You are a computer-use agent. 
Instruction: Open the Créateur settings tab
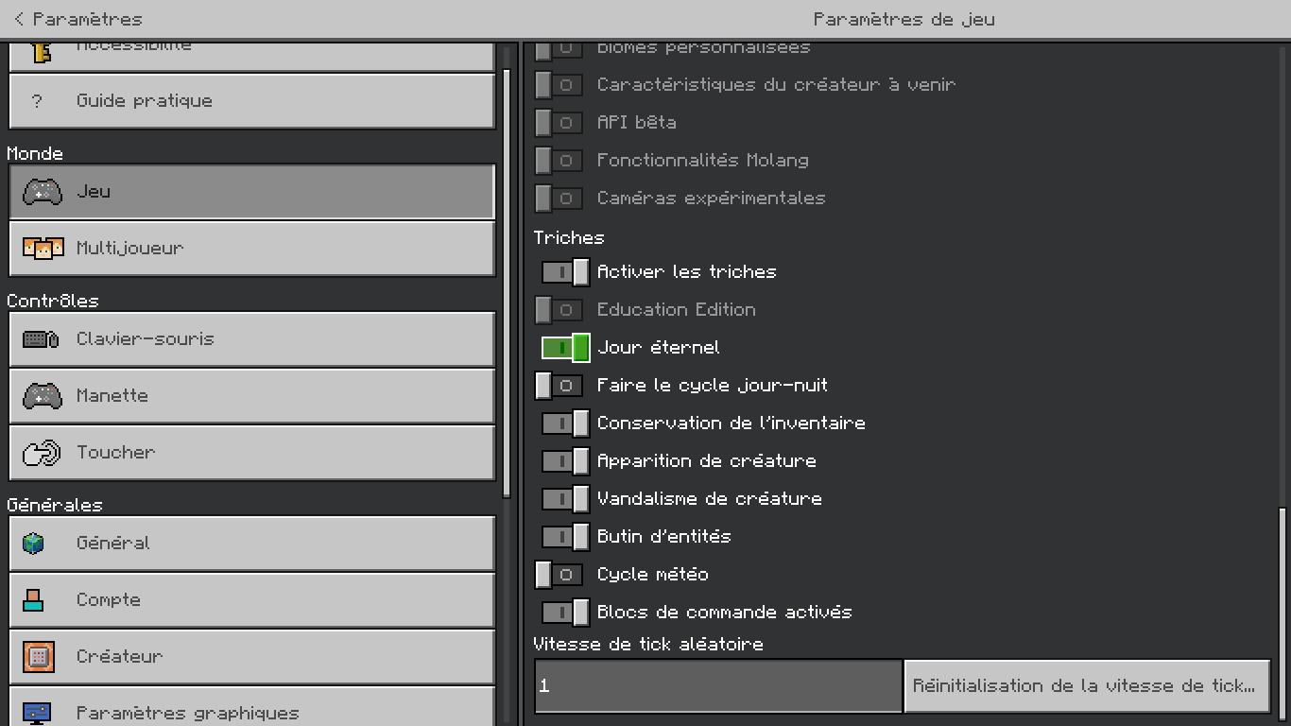coord(251,657)
